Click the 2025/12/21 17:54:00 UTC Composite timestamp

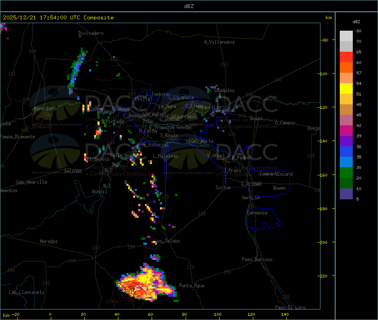(x=58, y=18)
